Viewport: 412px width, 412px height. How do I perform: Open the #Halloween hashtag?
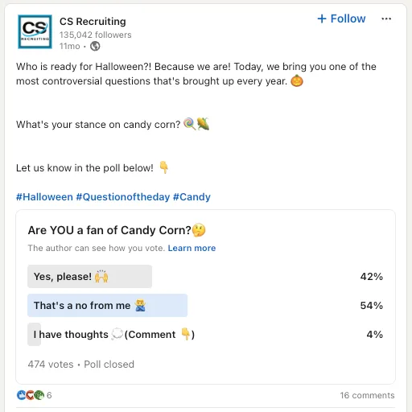(x=44, y=197)
